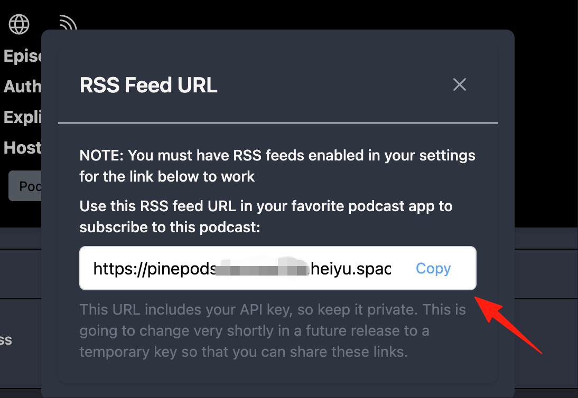Click the blurred portion of the URL
The height and width of the screenshot is (398, 578).
[x=262, y=268]
